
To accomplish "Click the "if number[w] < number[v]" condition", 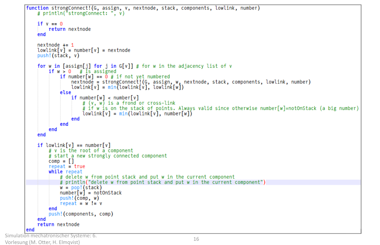I will pos(105,98).
